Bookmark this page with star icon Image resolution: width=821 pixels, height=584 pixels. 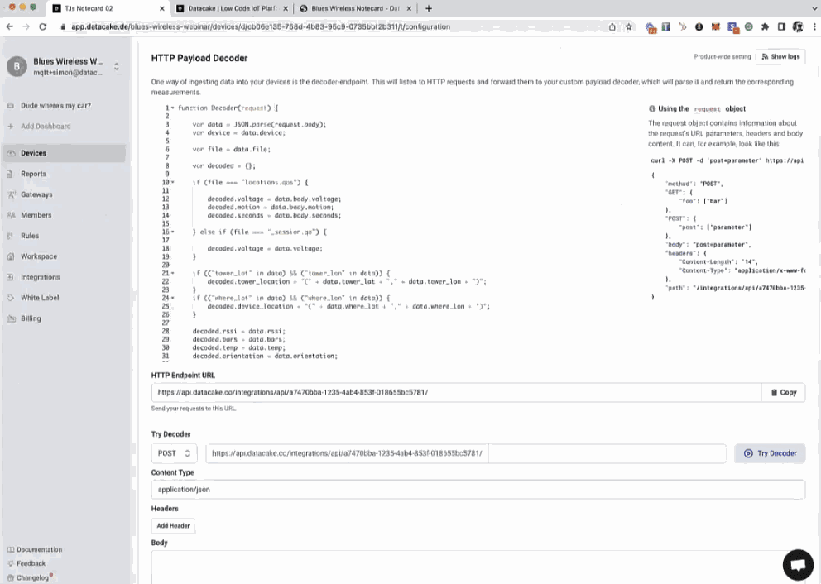click(x=629, y=26)
